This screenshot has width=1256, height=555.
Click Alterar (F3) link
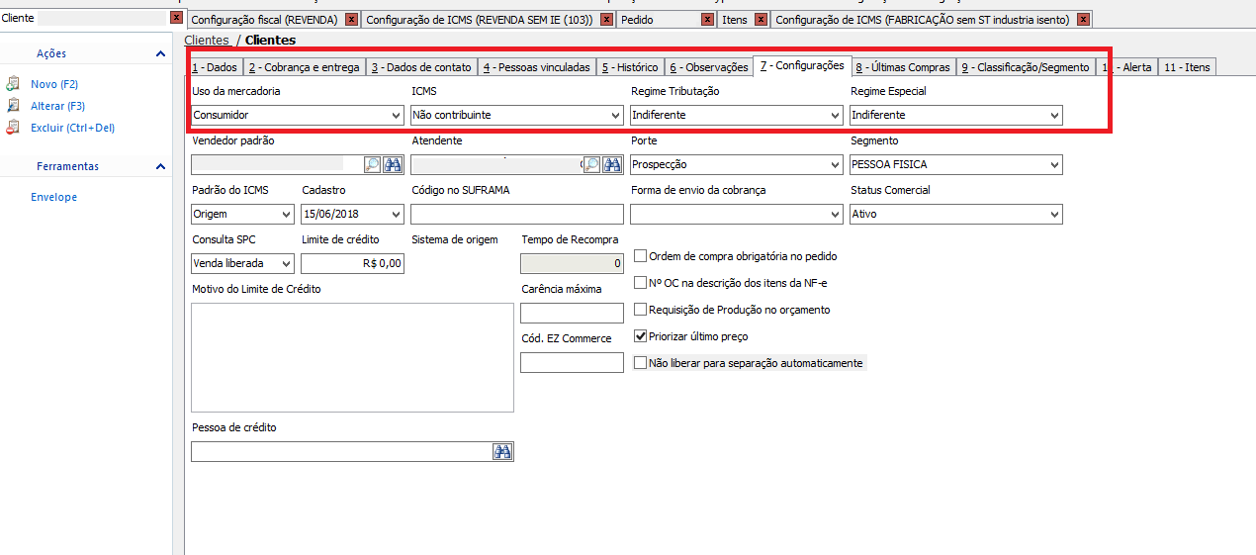(57, 106)
